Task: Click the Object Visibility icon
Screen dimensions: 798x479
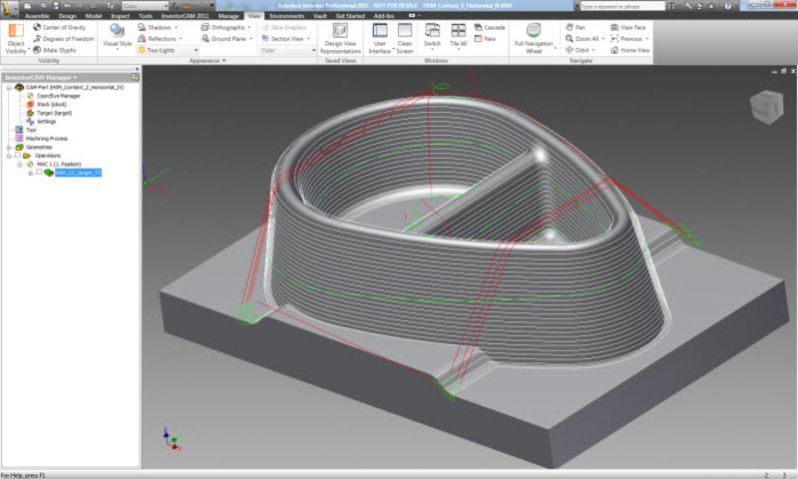Action: click(16, 32)
